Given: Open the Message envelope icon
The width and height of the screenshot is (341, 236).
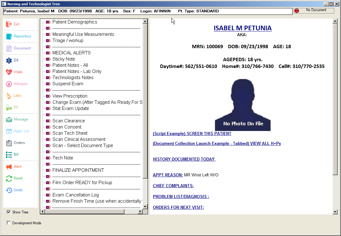Looking at the screenshot, I should 9,119.
